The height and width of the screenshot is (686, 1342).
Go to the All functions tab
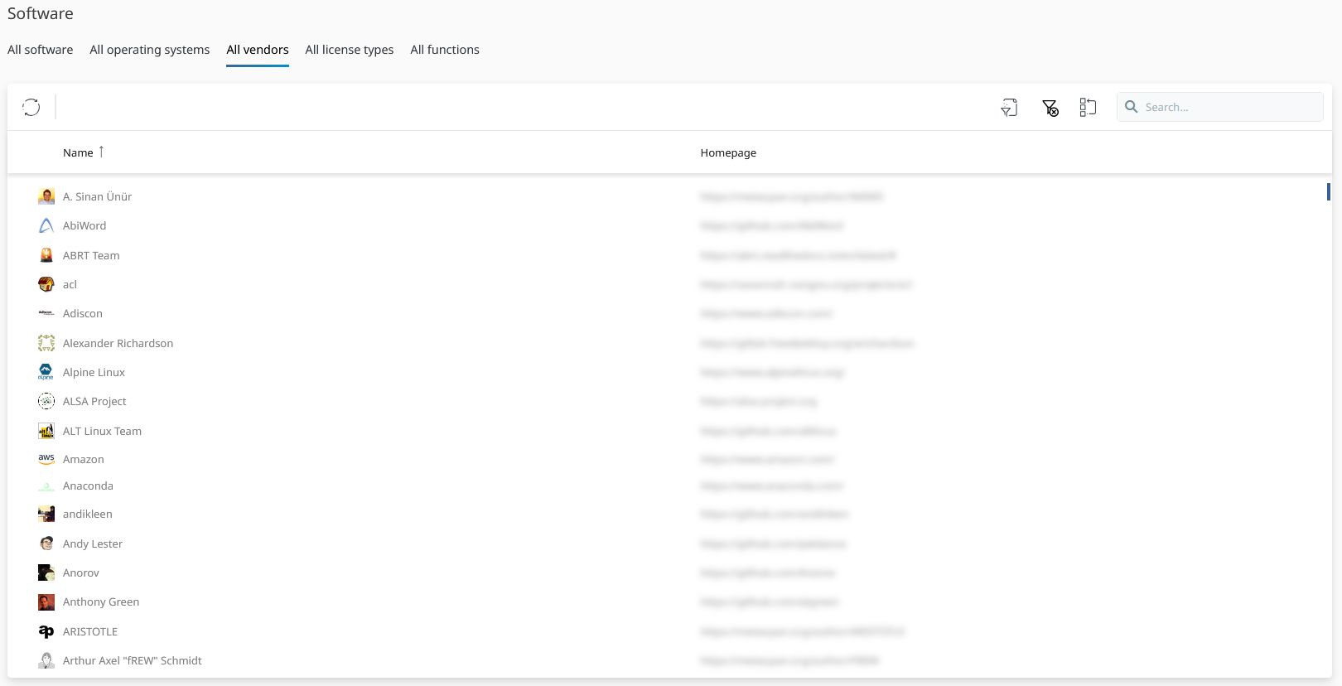tap(445, 50)
